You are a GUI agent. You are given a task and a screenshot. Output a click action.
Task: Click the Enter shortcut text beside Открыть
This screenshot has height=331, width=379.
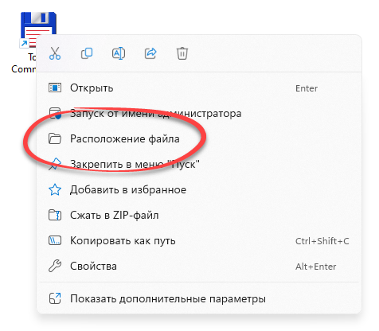[307, 88]
